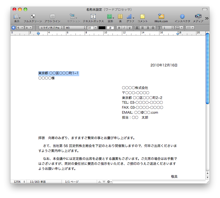Open the メディア media browser

click(x=198, y=16)
